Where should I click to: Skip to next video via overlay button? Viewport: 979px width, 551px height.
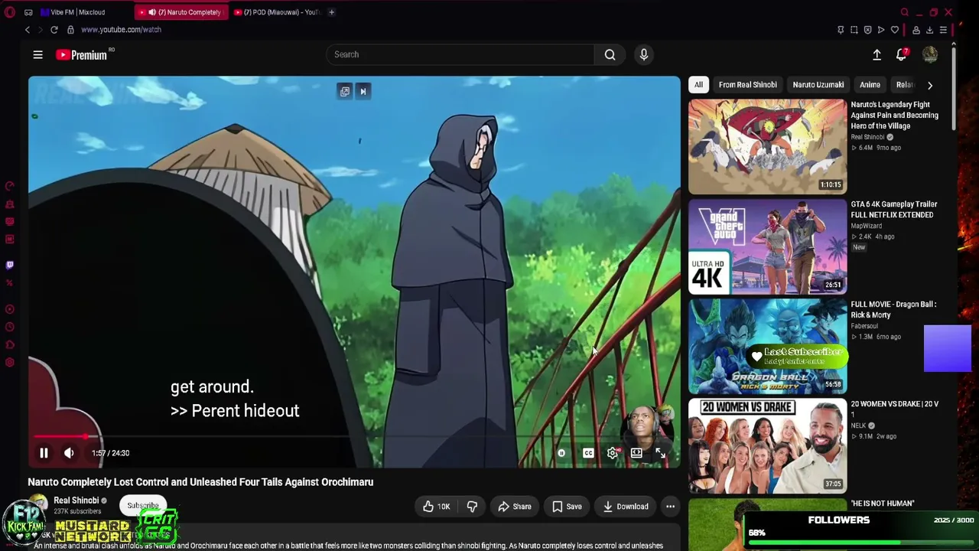click(x=363, y=92)
